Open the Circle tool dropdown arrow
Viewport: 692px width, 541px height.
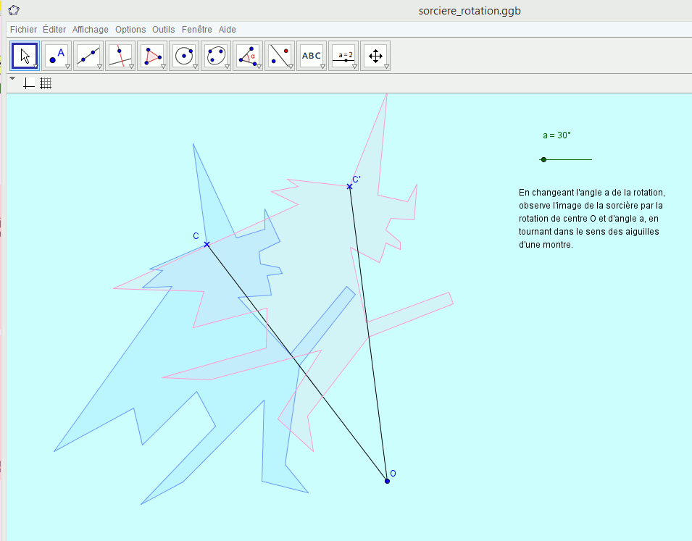pyautogui.click(x=195, y=64)
